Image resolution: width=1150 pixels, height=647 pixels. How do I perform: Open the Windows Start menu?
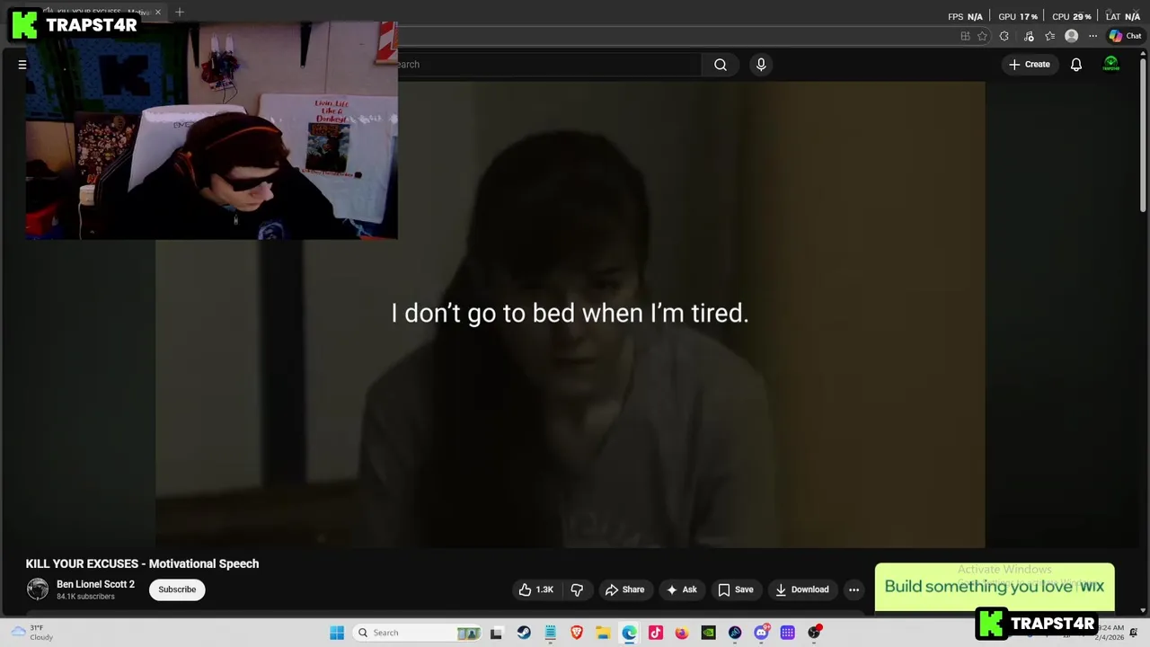[x=337, y=633]
